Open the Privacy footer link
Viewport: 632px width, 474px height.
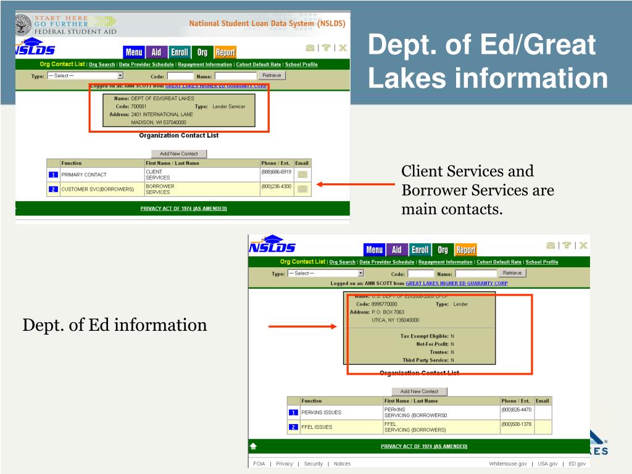(285, 464)
